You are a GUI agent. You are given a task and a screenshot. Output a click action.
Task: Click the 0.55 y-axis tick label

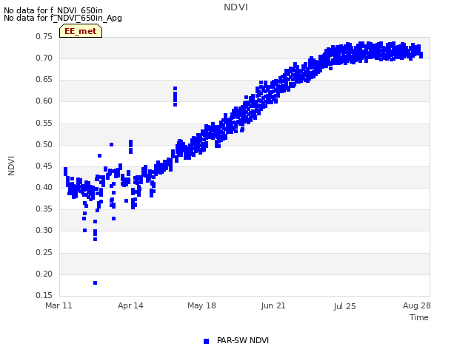click(44, 124)
